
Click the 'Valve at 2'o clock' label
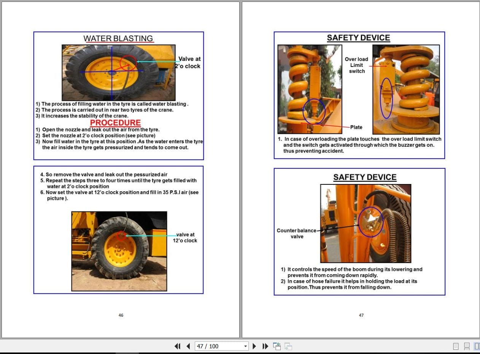point(188,62)
